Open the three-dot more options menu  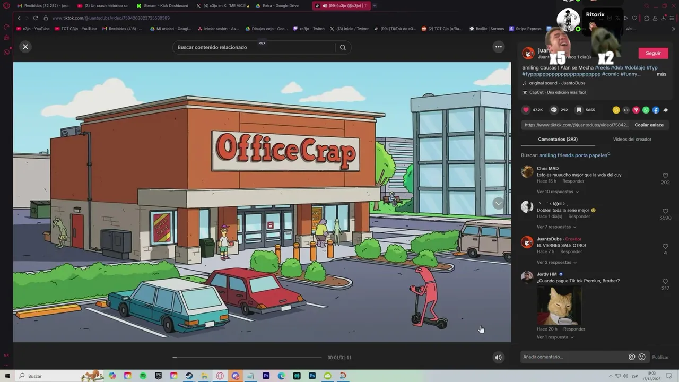(498, 47)
